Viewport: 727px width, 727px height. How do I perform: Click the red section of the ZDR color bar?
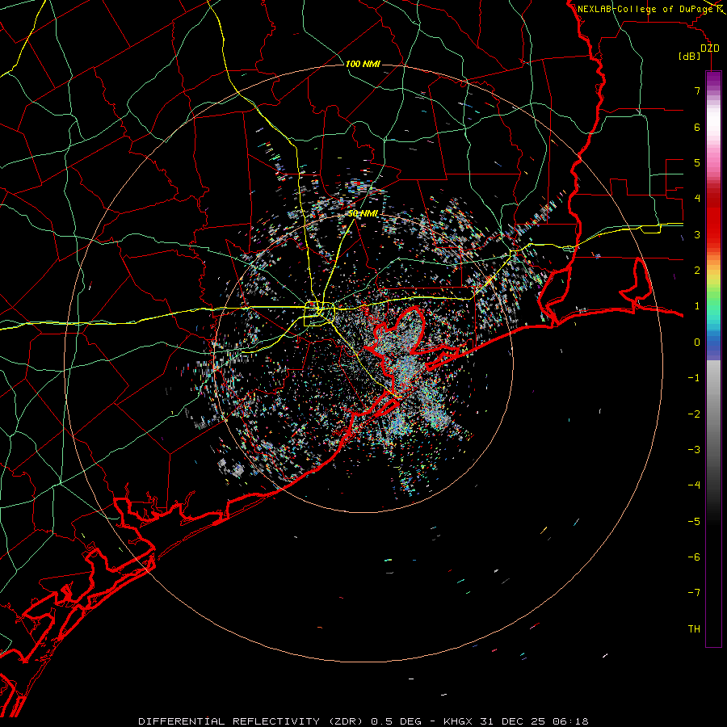[x=713, y=218]
